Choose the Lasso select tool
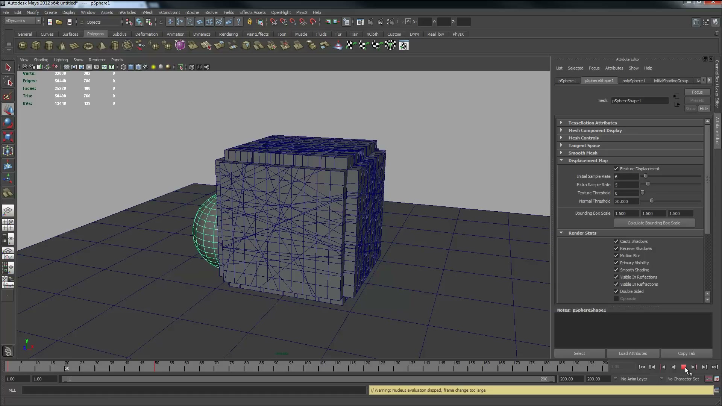Image resolution: width=722 pixels, height=406 pixels. point(8,82)
